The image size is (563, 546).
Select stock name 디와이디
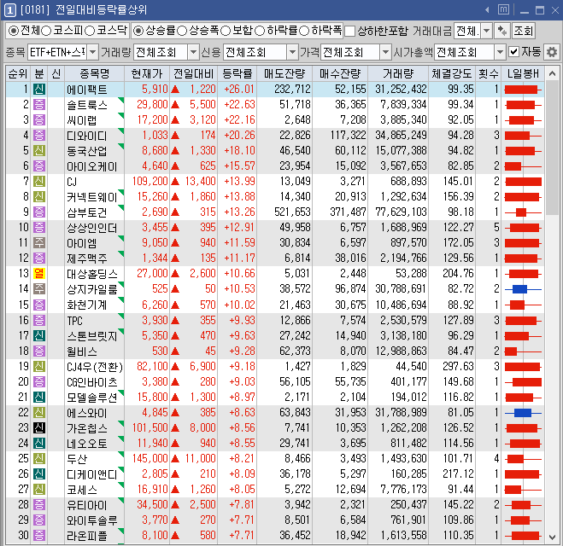click(x=86, y=136)
